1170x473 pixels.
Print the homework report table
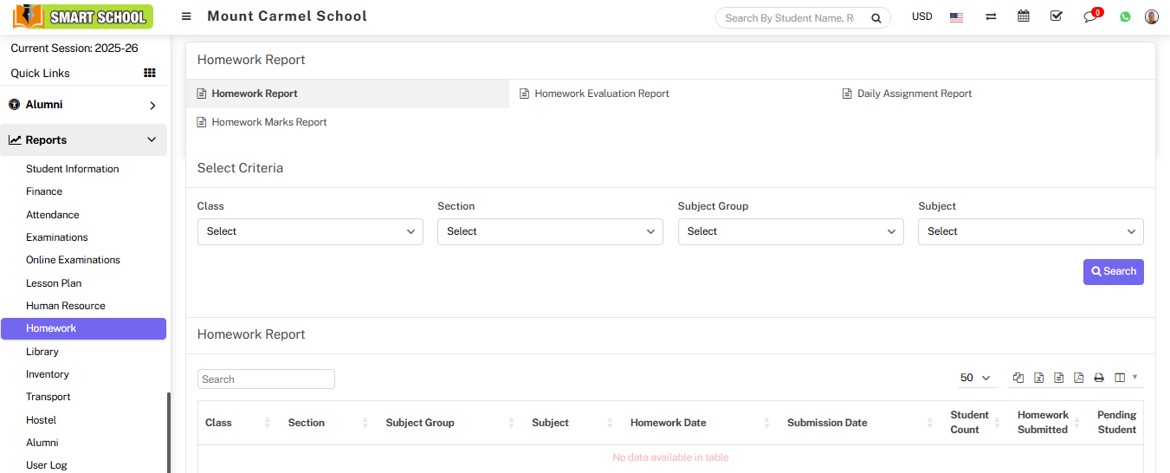[x=1099, y=378]
